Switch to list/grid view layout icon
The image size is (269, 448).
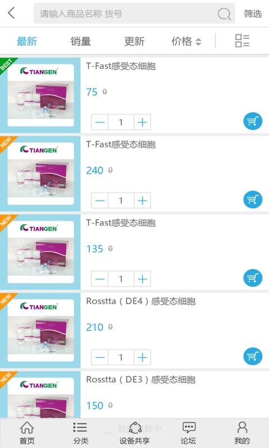click(x=242, y=41)
